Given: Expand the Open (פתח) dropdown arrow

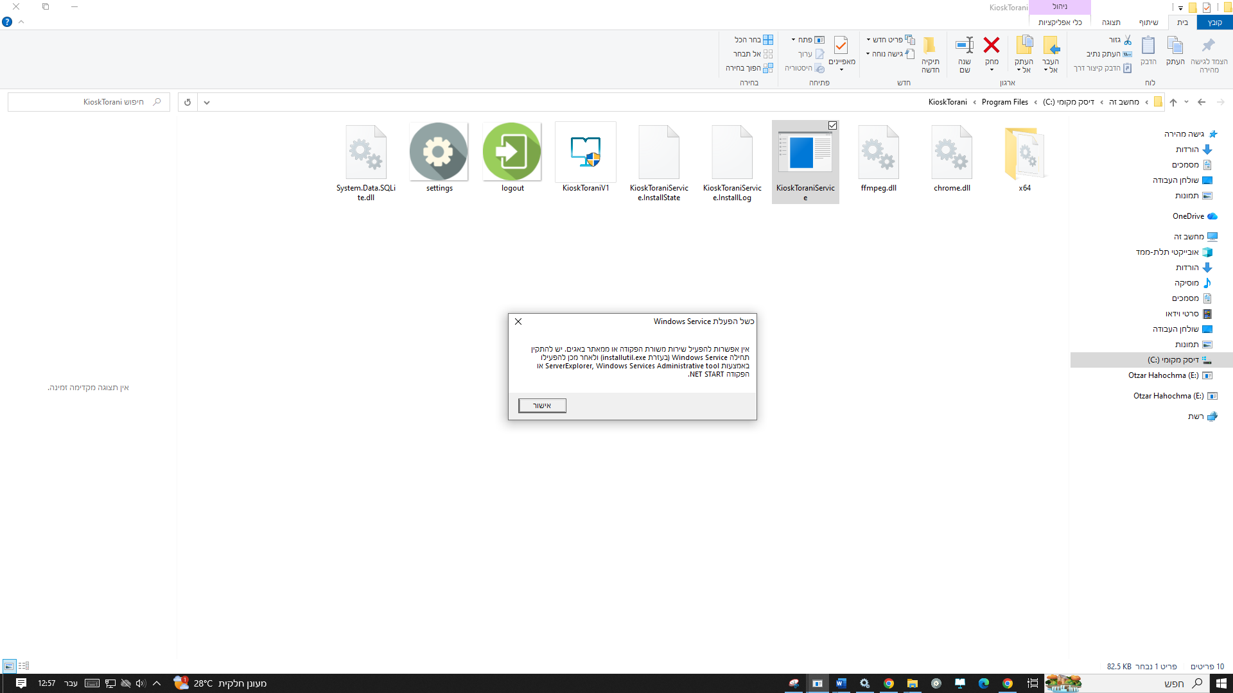Looking at the screenshot, I should [793, 40].
